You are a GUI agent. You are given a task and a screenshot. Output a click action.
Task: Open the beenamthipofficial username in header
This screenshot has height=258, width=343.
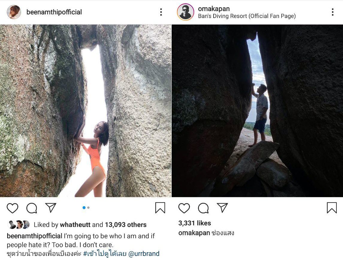(54, 12)
